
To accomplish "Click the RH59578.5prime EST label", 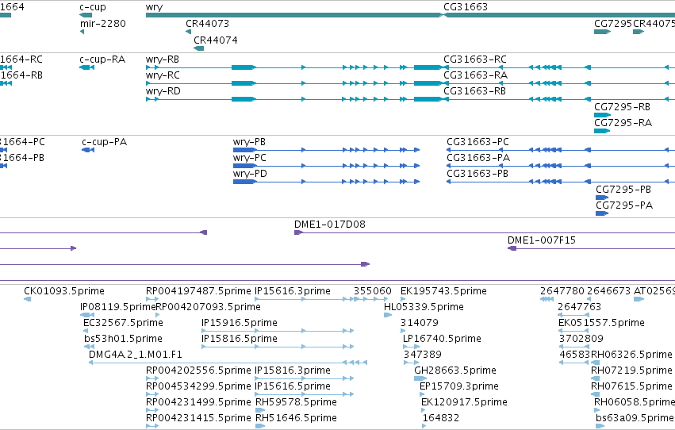I will click(x=296, y=402).
